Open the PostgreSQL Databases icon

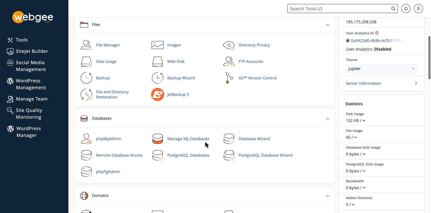point(157,155)
